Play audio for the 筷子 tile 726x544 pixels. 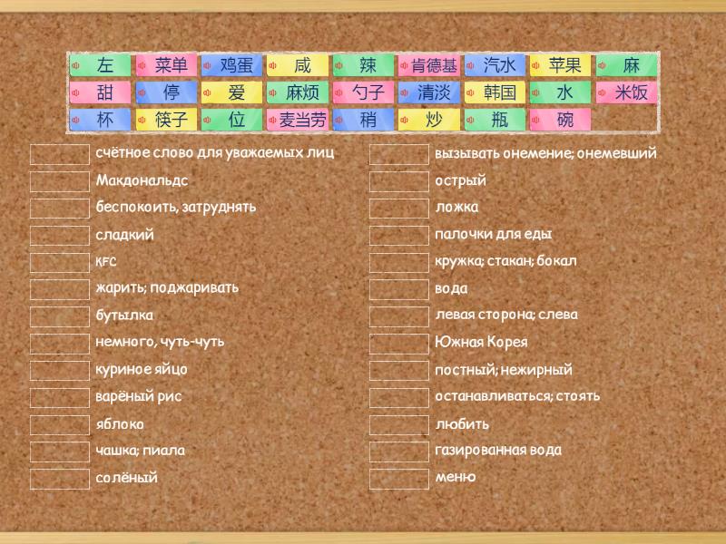(142, 121)
